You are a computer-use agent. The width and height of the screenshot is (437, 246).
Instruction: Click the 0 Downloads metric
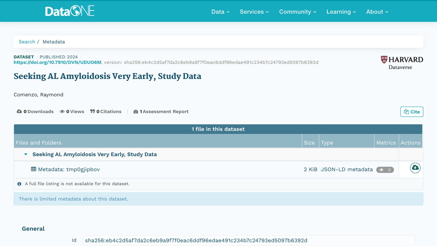coord(35,111)
